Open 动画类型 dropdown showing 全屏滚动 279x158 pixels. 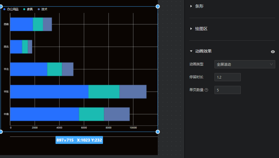245,64
